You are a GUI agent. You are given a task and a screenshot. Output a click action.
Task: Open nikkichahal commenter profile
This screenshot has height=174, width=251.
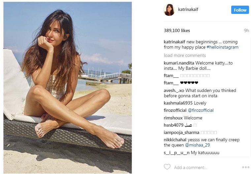[175, 140]
